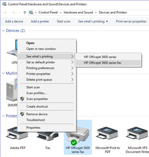Expand the Delete print queue submenu arrow

pyautogui.click(x=72, y=80)
